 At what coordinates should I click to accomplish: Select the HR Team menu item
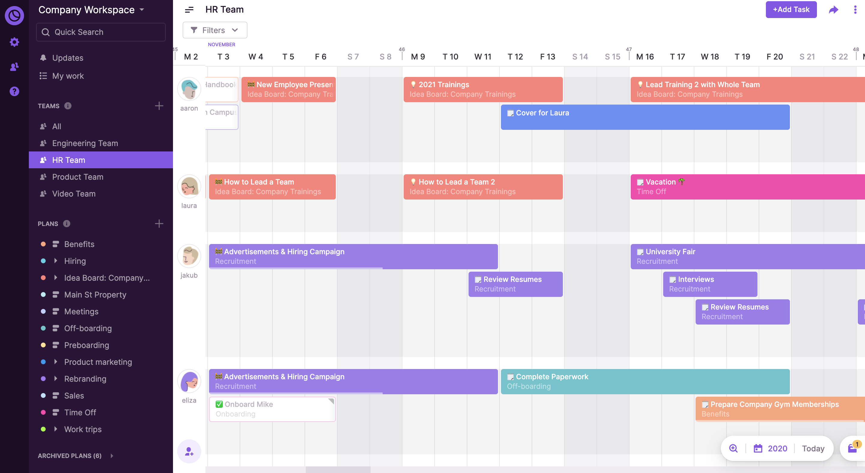[69, 160]
